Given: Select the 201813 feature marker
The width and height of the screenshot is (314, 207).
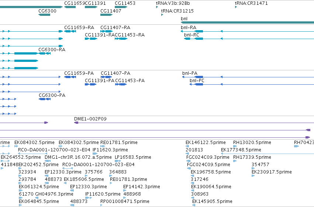Looking at the screenshot, I should click(x=187, y=154).
